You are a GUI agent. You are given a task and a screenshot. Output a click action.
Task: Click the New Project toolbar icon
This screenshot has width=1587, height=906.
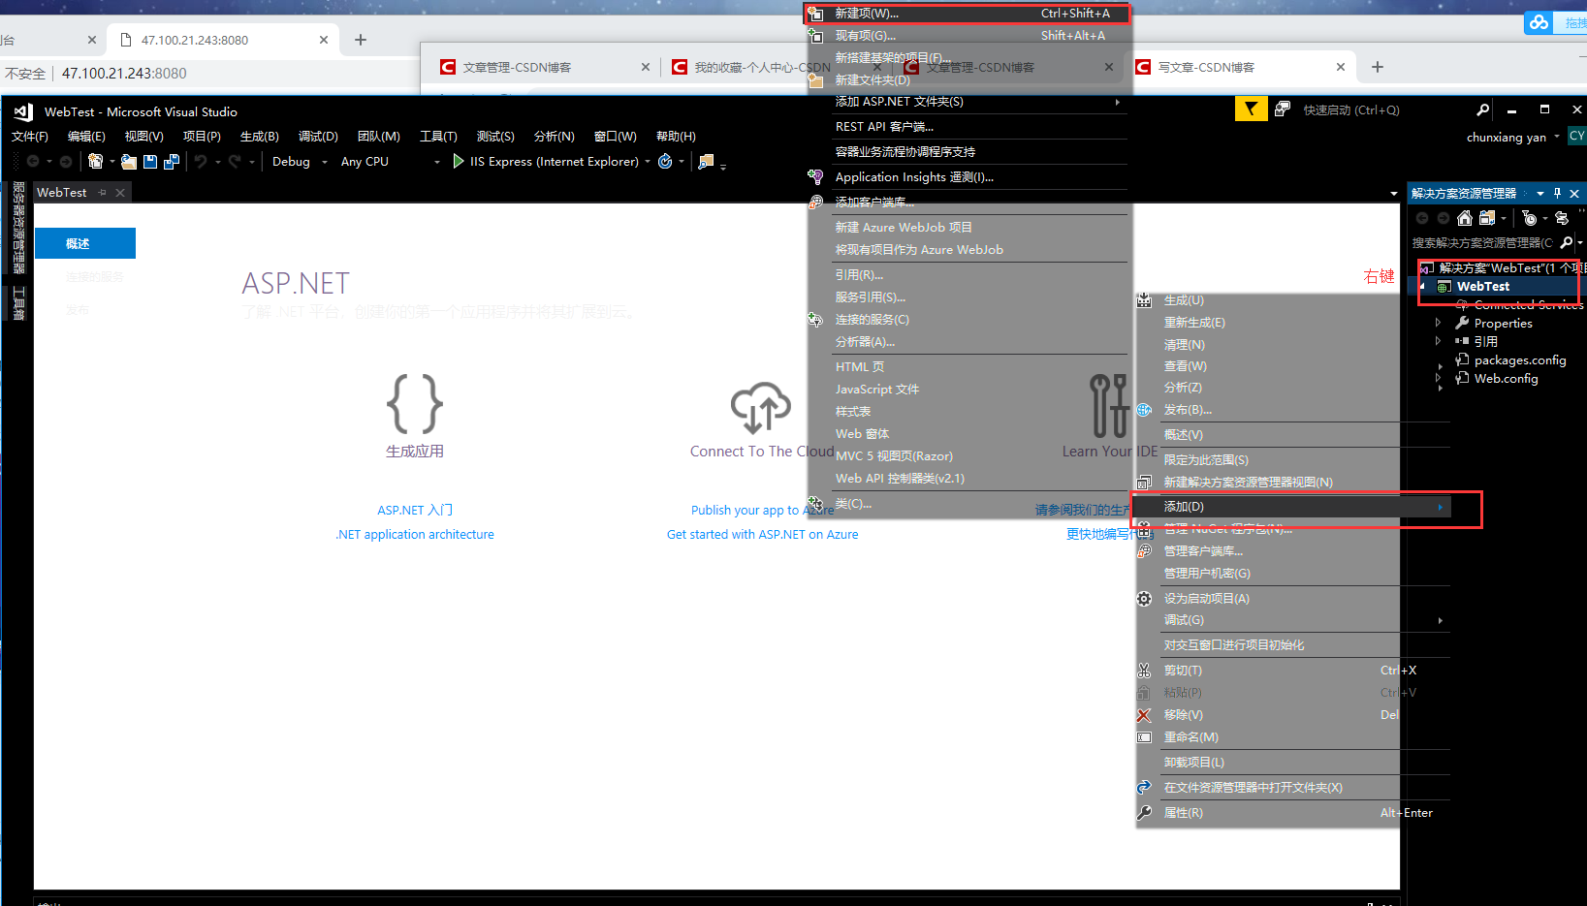point(95,161)
